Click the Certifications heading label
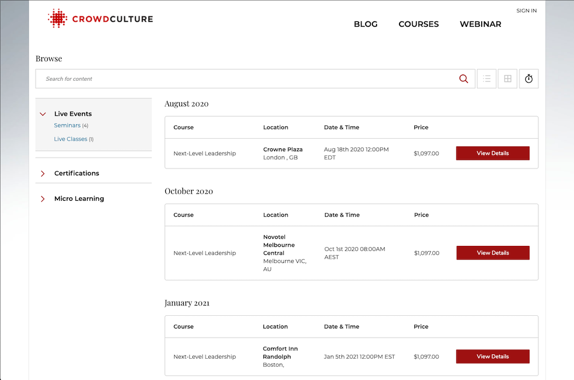Viewport: 574px width, 380px height. click(76, 173)
